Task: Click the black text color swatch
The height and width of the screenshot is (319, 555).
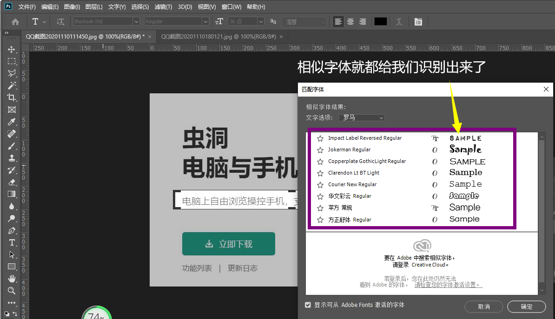Action: click(x=380, y=22)
